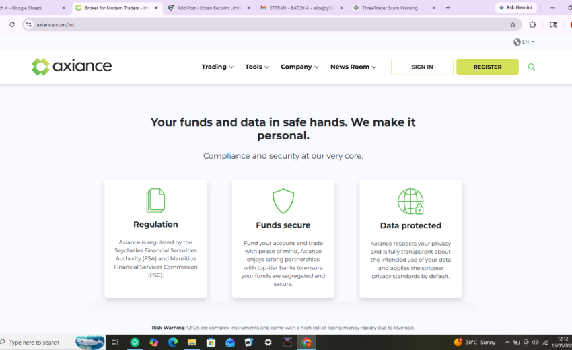Expand the Tools menu
The width and height of the screenshot is (572, 350).
coord(257,67)
